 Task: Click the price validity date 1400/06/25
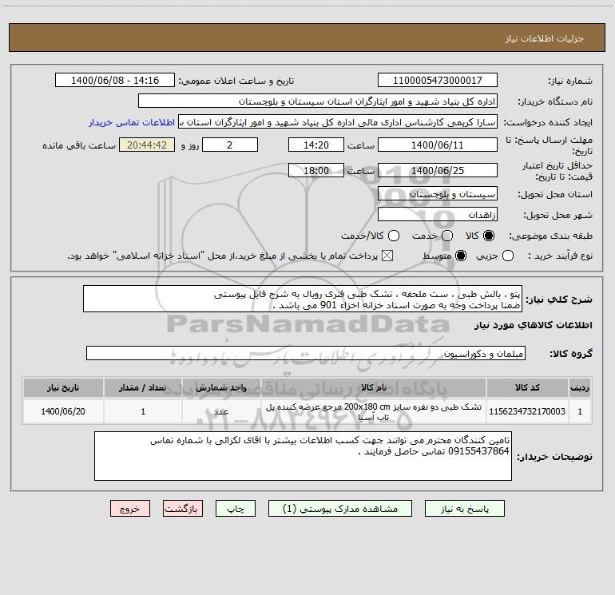coord(438,171)
